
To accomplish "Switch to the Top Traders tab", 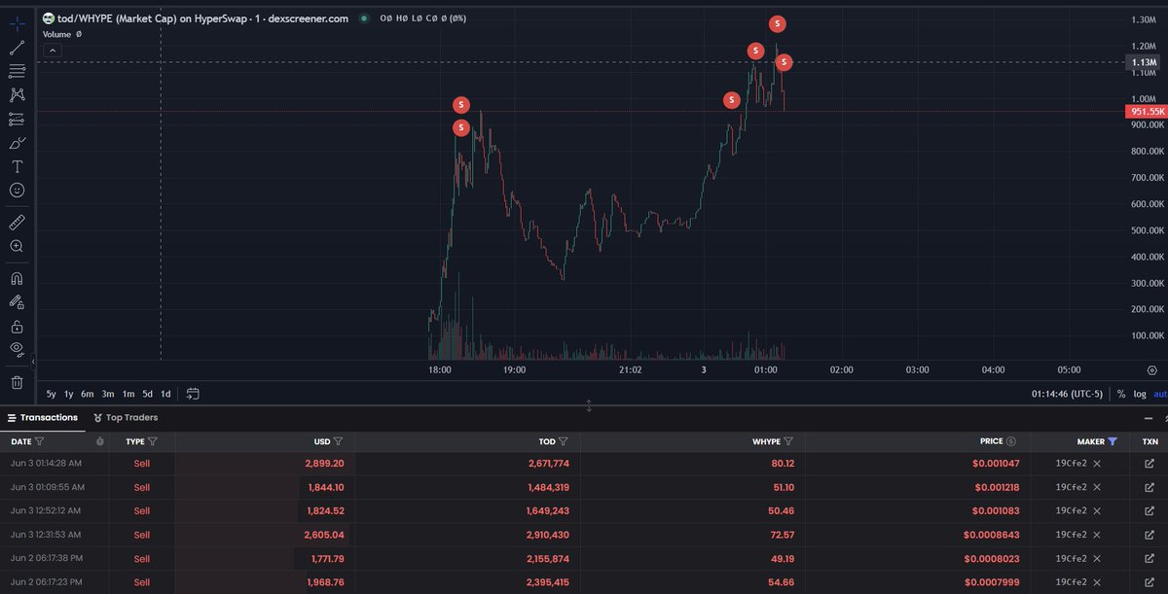I will pos(126,417).
